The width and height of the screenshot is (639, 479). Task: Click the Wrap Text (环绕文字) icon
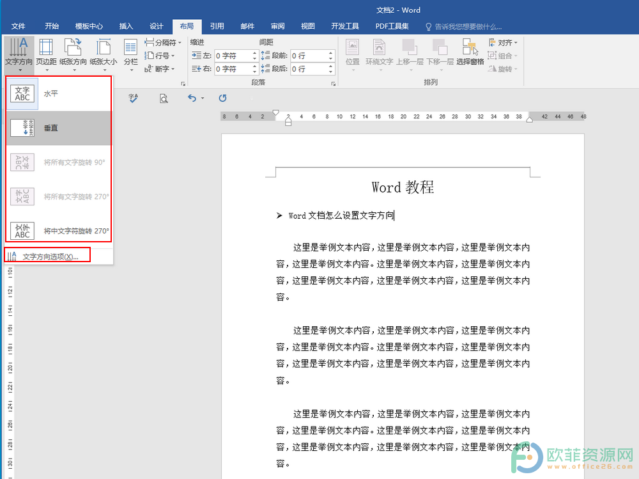[379, 54]
